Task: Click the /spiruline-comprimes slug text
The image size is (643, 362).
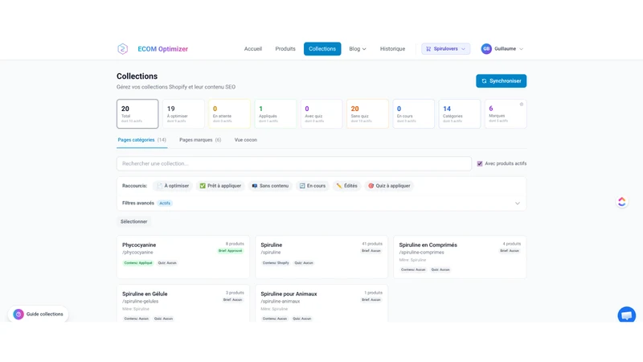Action: pos(421,253)
